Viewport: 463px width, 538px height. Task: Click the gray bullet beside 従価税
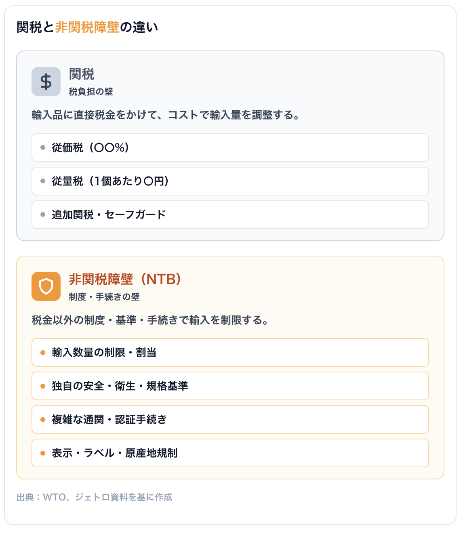pyautogui.click(x=43, y=148)
